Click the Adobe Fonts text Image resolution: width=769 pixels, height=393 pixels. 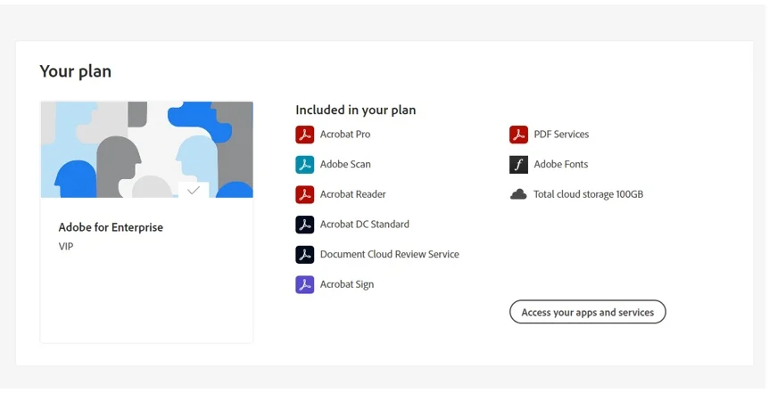click(561, 165)
